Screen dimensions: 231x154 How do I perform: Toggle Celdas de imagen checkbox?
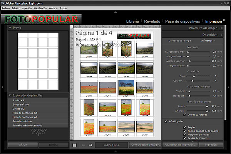tap(185, 138)
